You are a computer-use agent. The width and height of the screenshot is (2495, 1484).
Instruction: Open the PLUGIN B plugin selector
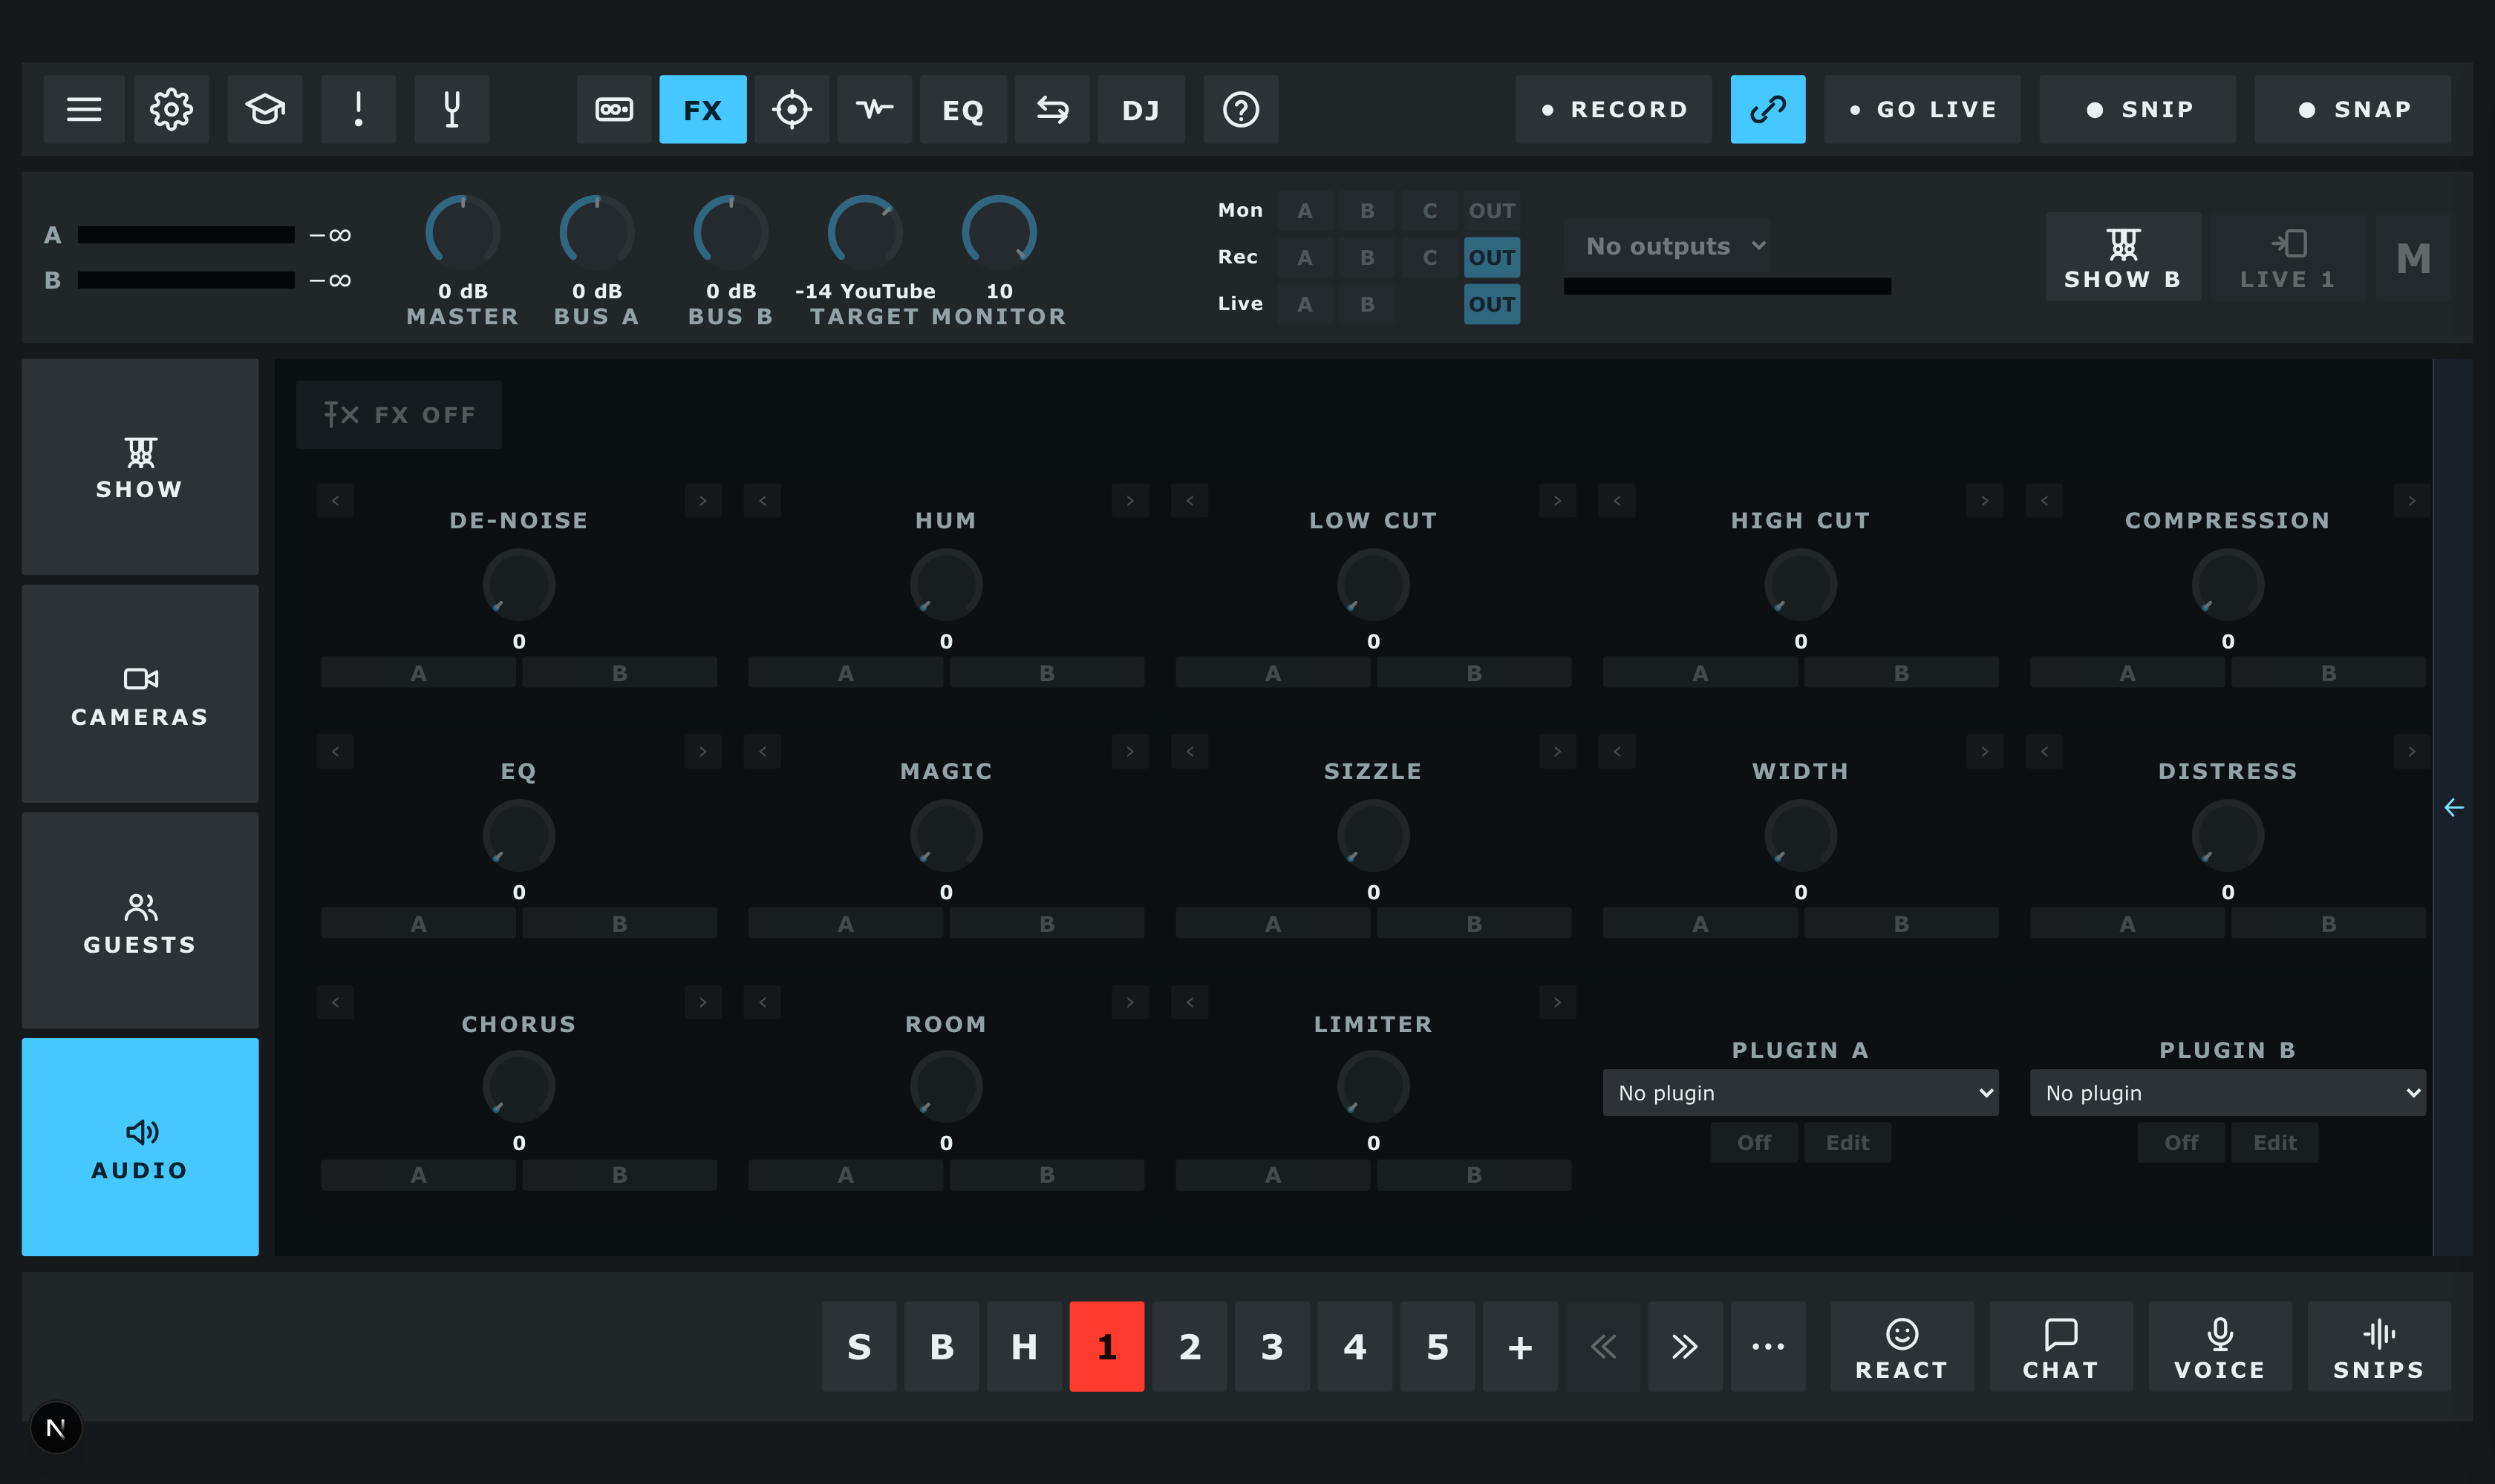click(2228, 1093)
